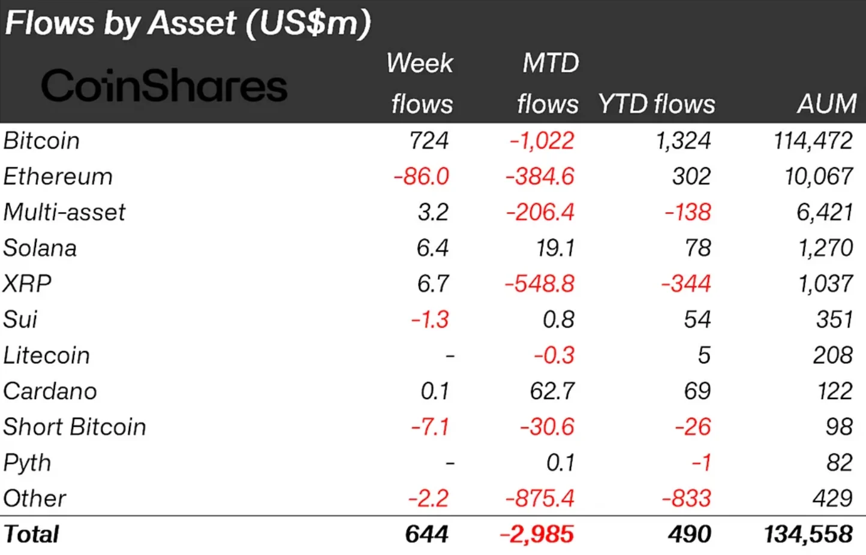Screen dimensions: 866x555
Task: Select the 'MTD flows' column header
Action: point(548,83)
